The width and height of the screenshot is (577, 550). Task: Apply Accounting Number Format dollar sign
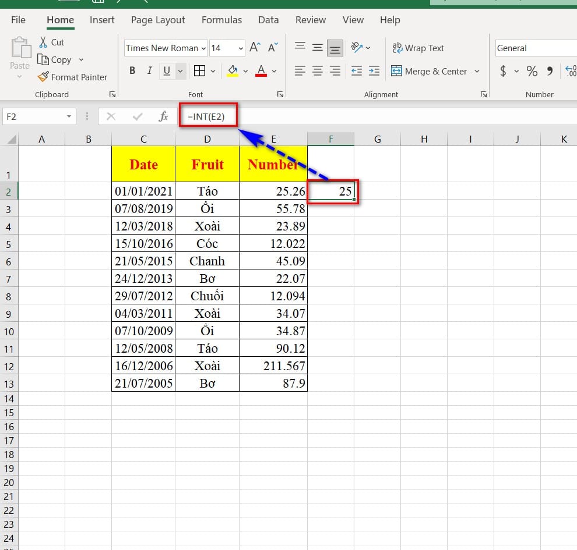(x=502, y=70)
